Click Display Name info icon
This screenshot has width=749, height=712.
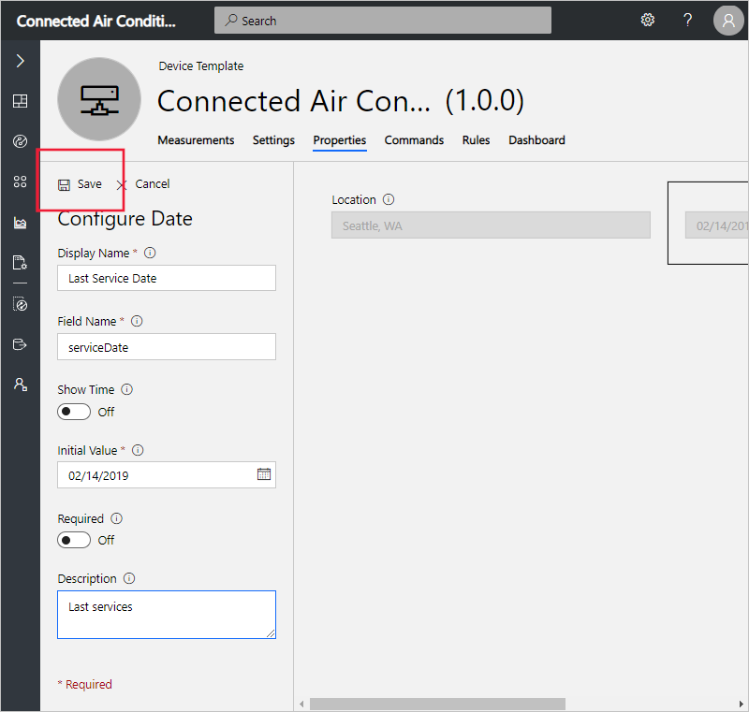tap(150, 253)
